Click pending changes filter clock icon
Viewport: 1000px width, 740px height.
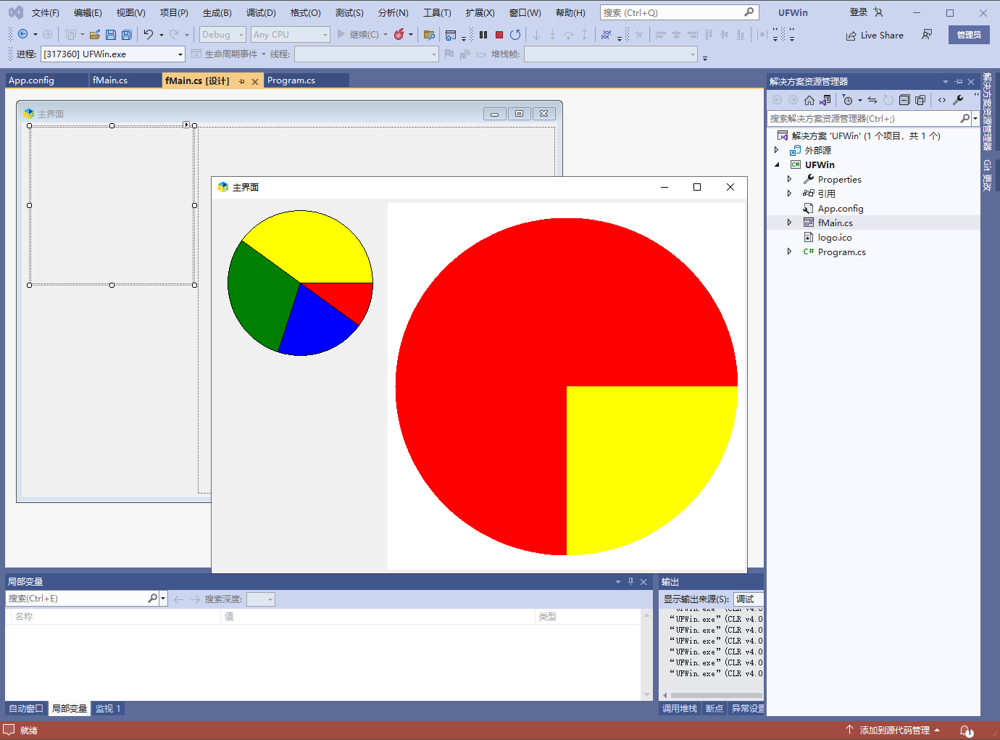pyautogui.click(x=848, y=100)
